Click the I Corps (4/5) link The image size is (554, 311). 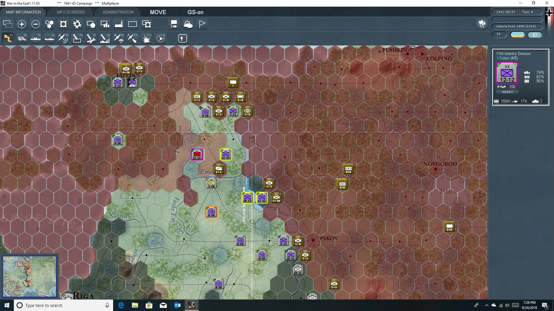(508, 58)
